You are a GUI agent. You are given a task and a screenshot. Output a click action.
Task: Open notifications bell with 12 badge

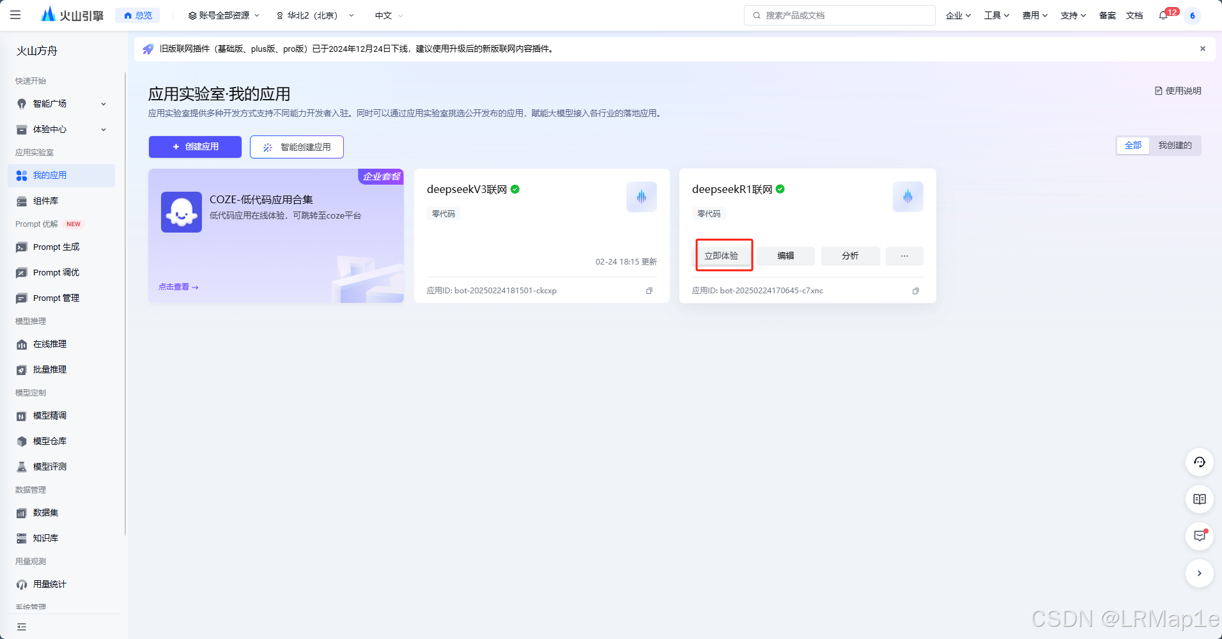(1164, 15)
